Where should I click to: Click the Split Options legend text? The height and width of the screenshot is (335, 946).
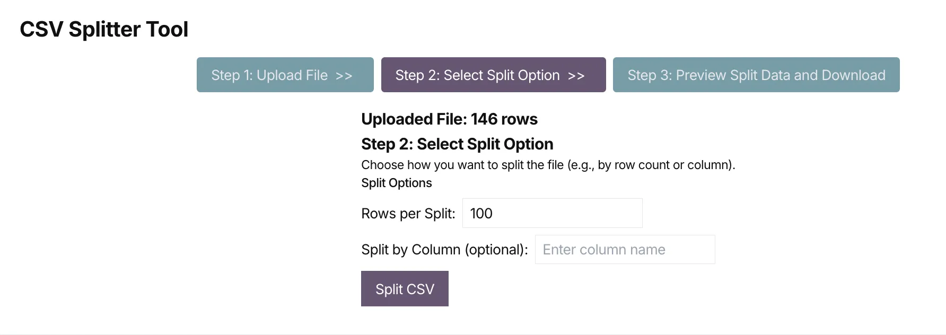(x=396, y=183)
